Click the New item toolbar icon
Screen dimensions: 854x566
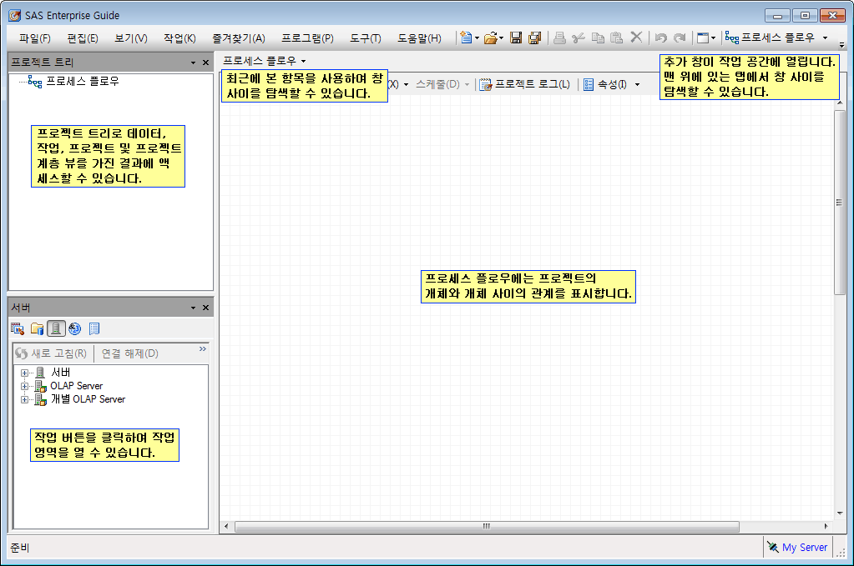point(466,38)
